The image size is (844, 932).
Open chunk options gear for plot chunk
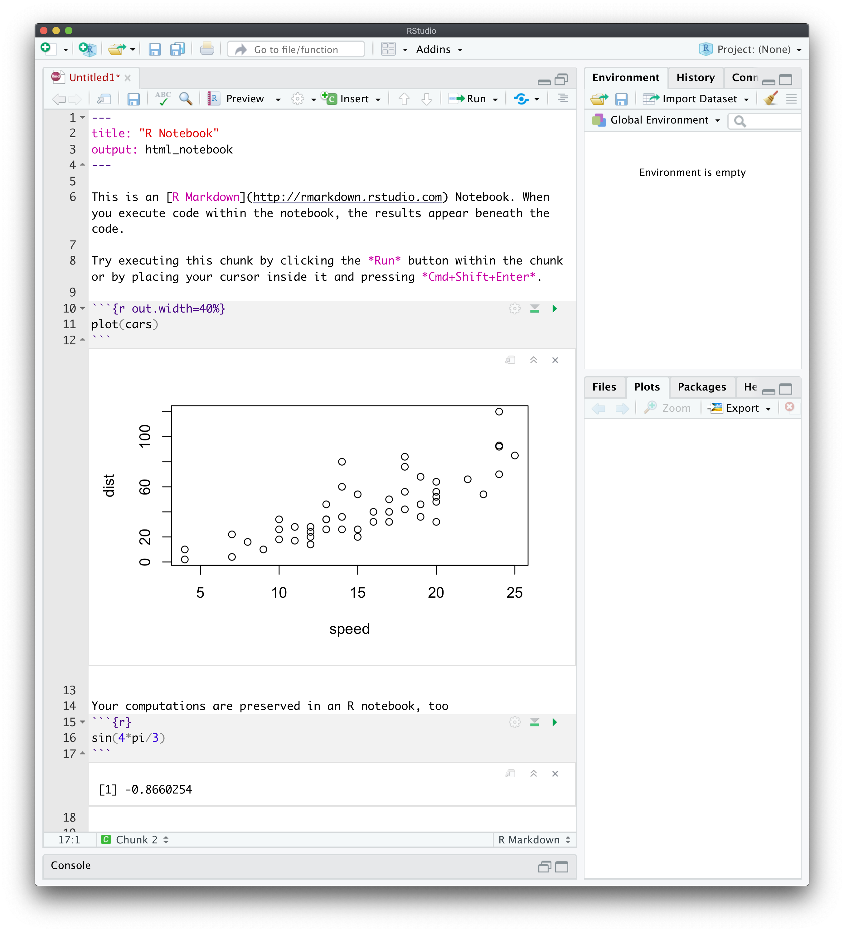[x=514, y=308]
